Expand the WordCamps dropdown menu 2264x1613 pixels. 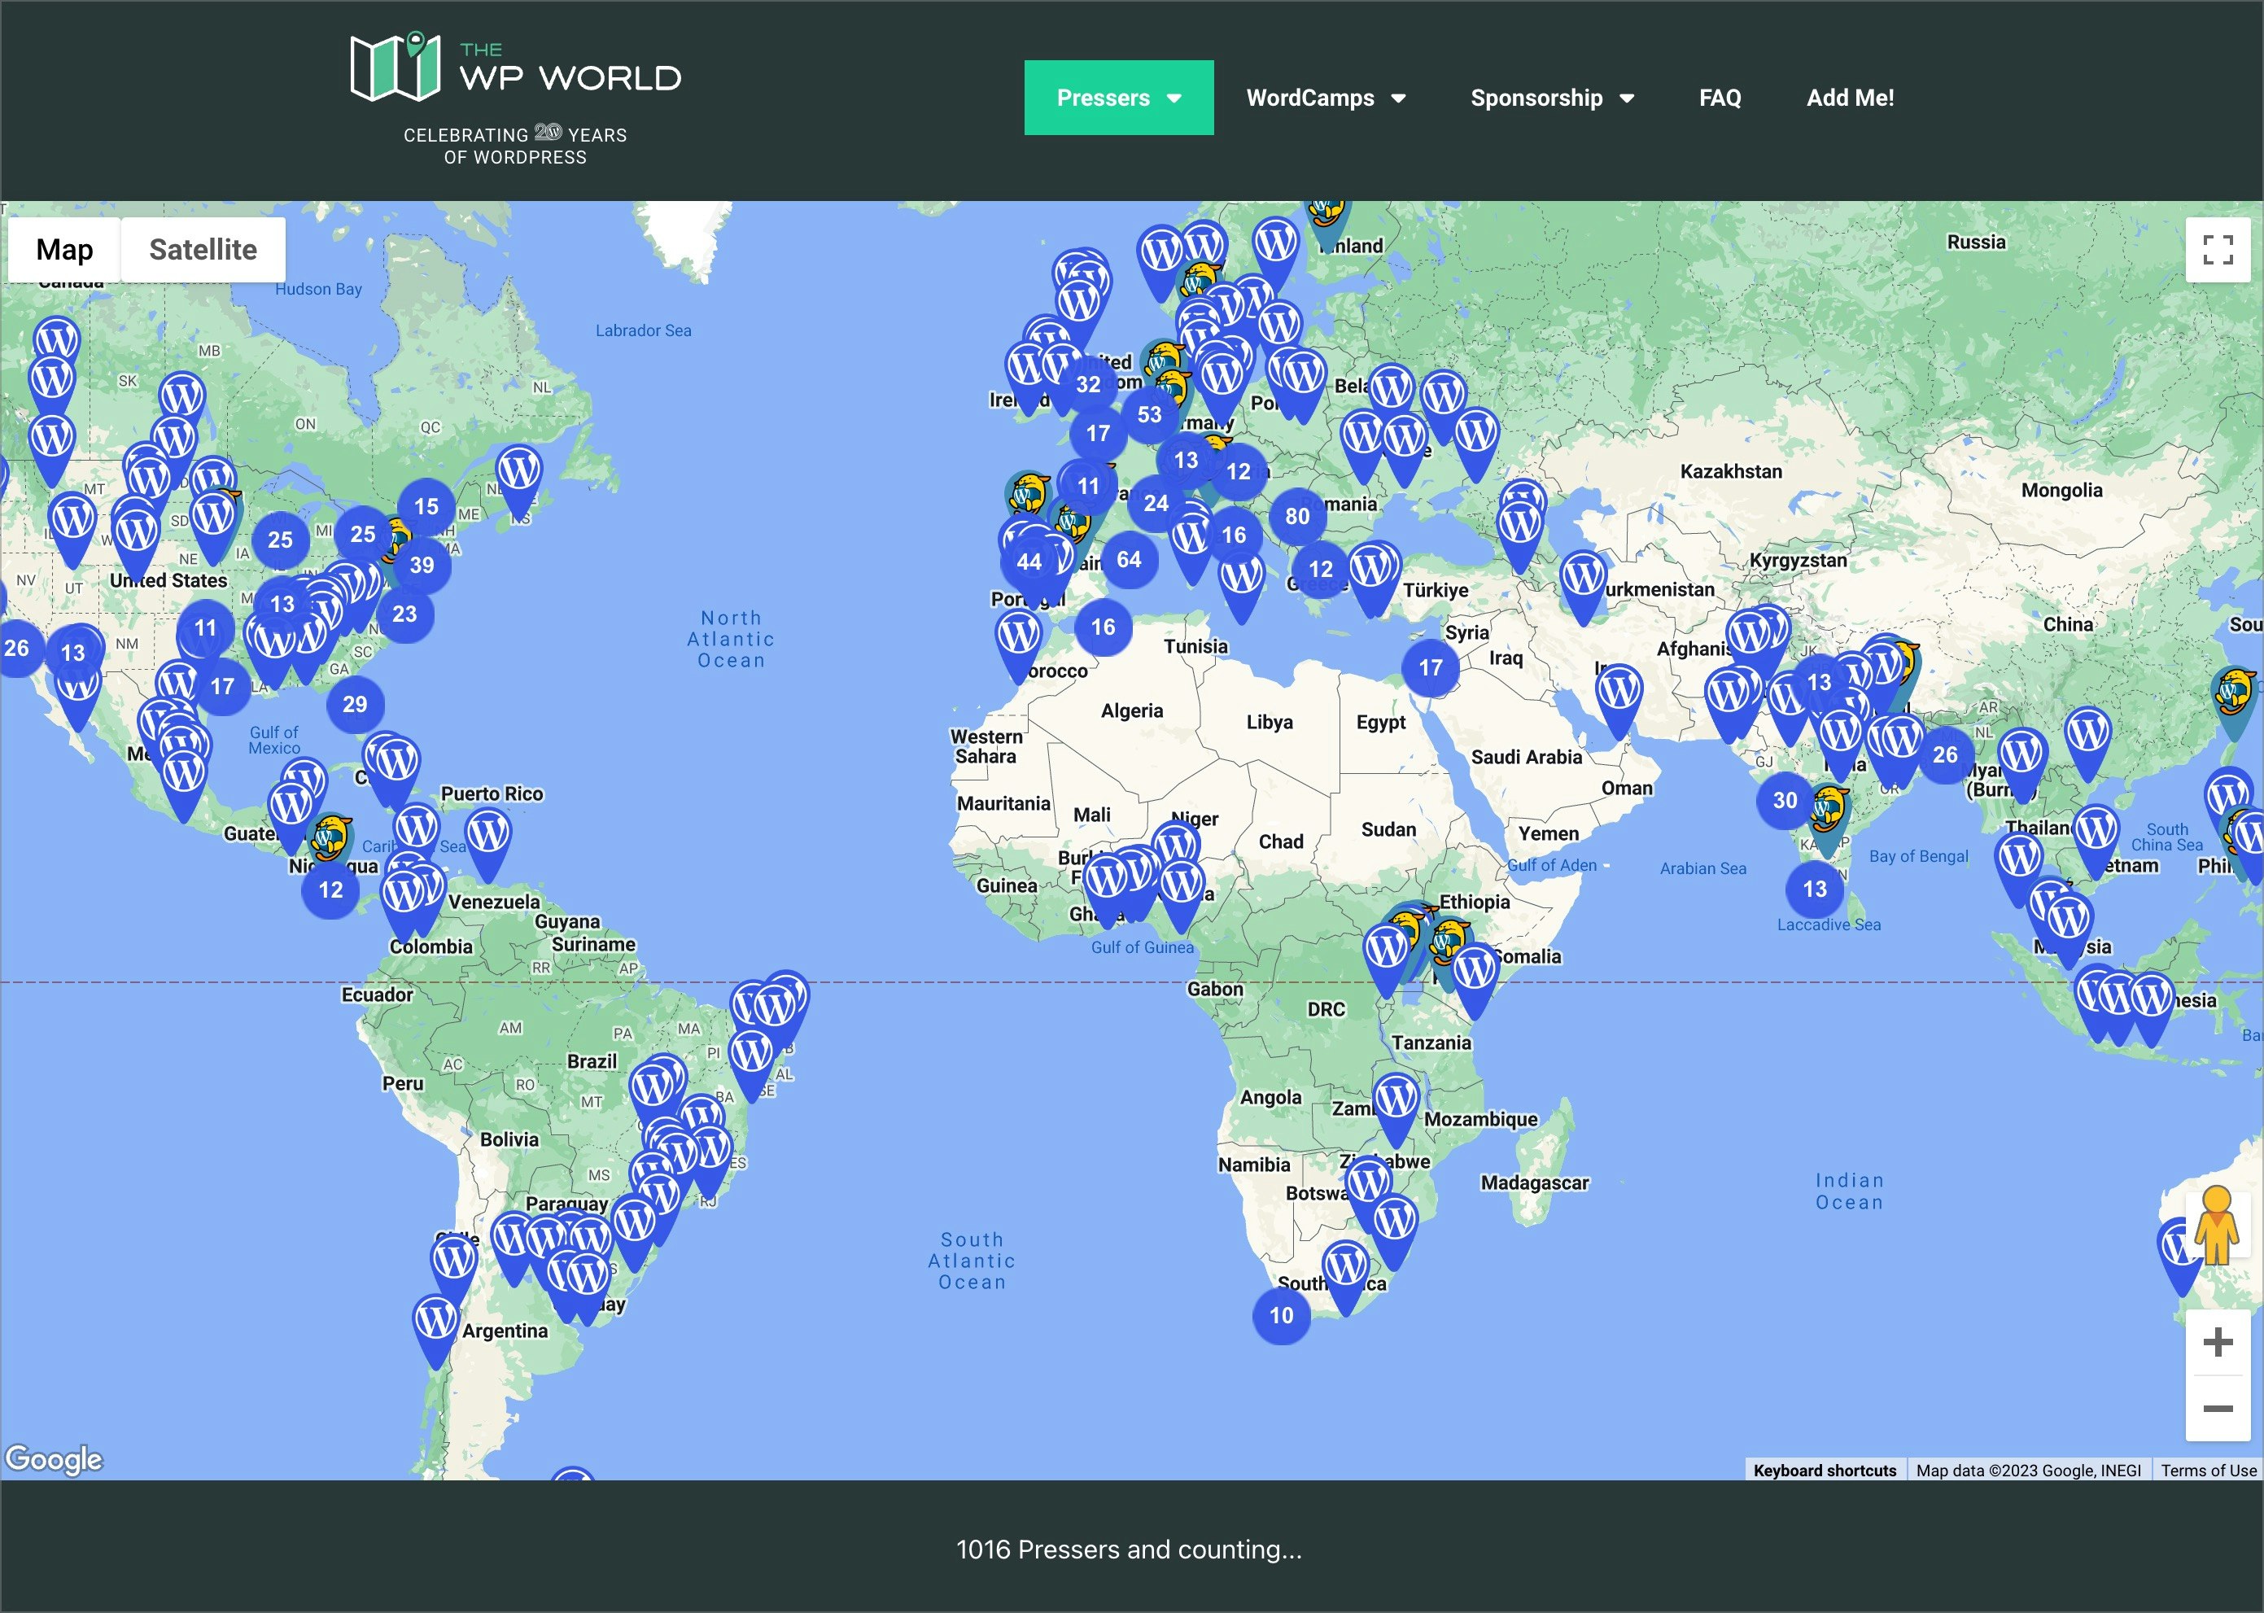tap(1326, 98)
